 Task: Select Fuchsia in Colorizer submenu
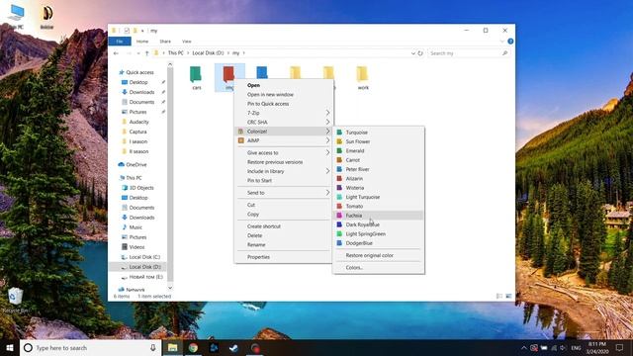click(x=378, y=216)
